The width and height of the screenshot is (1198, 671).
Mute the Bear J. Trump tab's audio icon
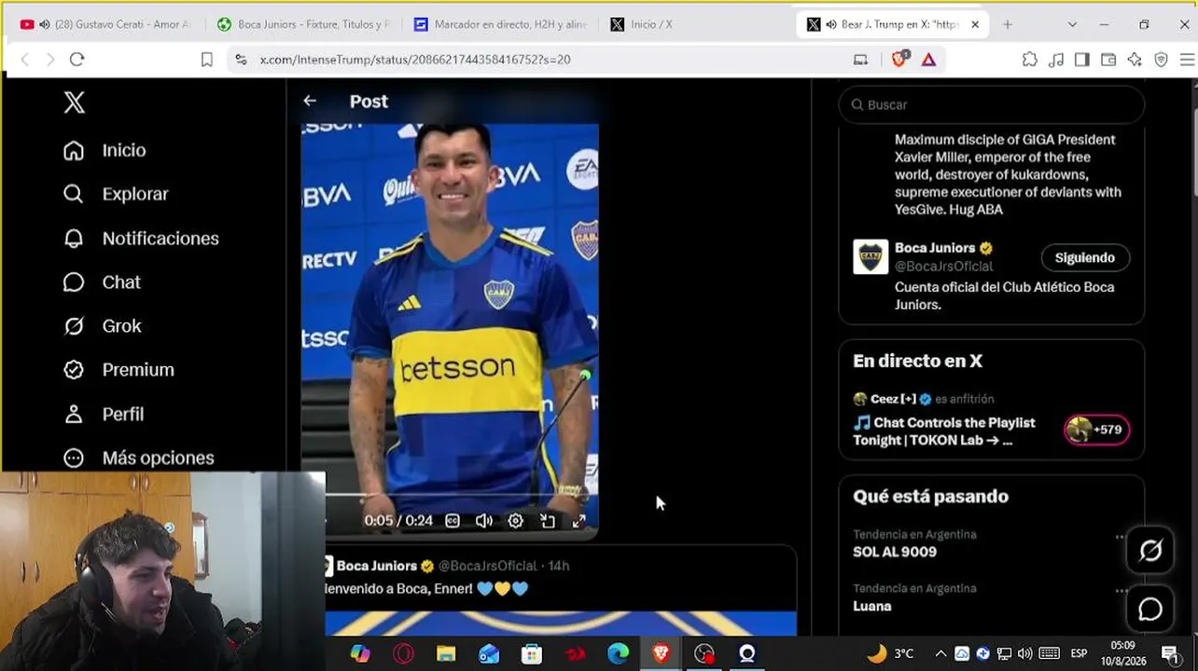(x=830, y=24)
